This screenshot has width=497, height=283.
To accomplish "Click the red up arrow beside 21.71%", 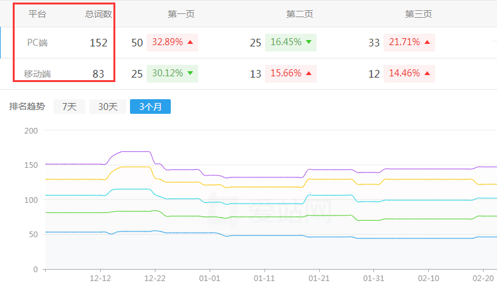I will pyautogui.click(x=427, y=43).
